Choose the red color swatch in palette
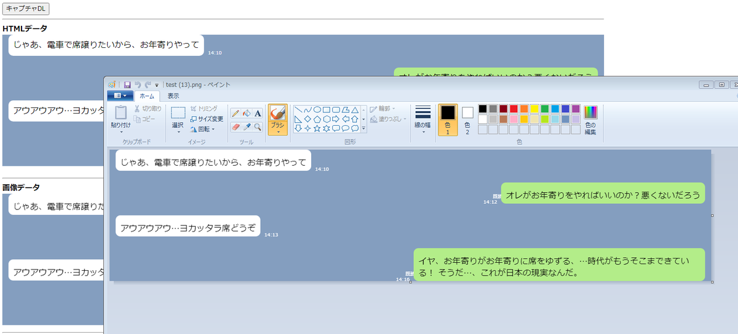This screenshot has width=738, height=334. tap(514, 109)
